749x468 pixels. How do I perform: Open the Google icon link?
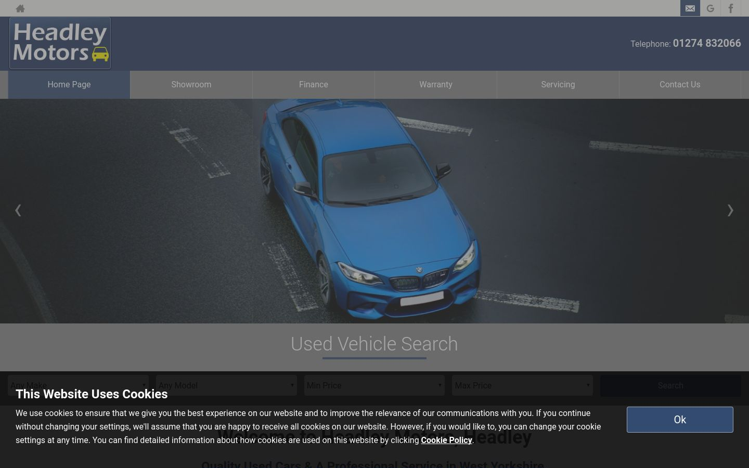(711, 8)
